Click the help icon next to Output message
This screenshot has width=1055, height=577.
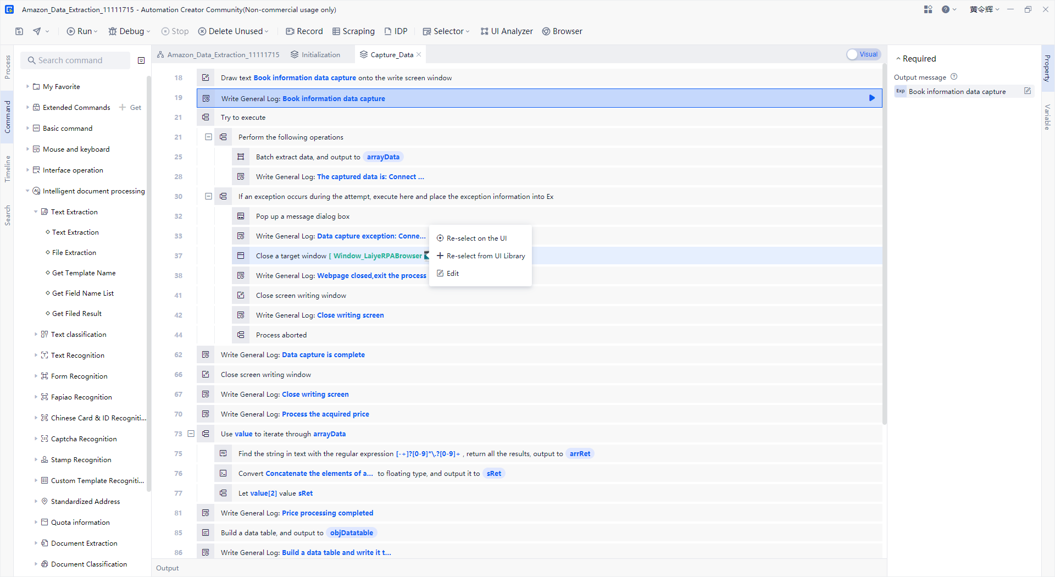click(954, 77)
